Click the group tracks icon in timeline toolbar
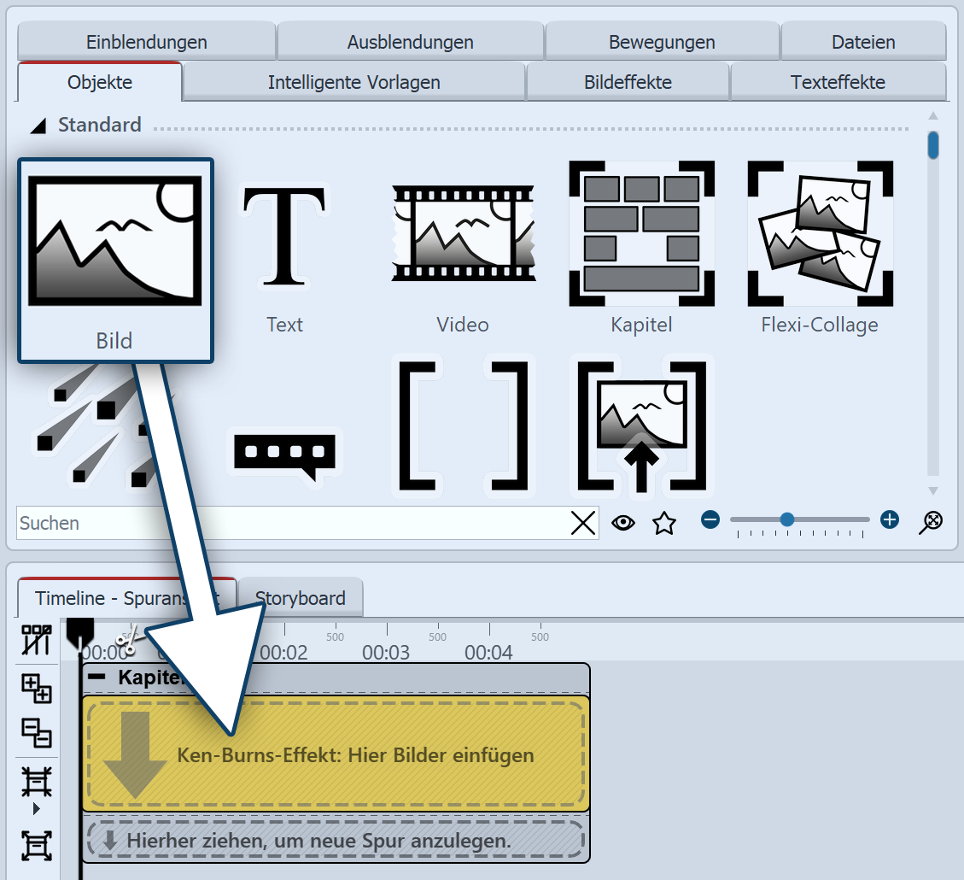The image size is (964, 880). pos(37,688)
